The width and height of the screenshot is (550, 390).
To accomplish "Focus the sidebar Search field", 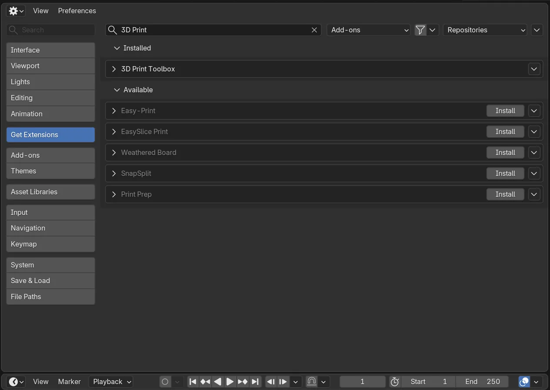I will click(x=50, y=30).
